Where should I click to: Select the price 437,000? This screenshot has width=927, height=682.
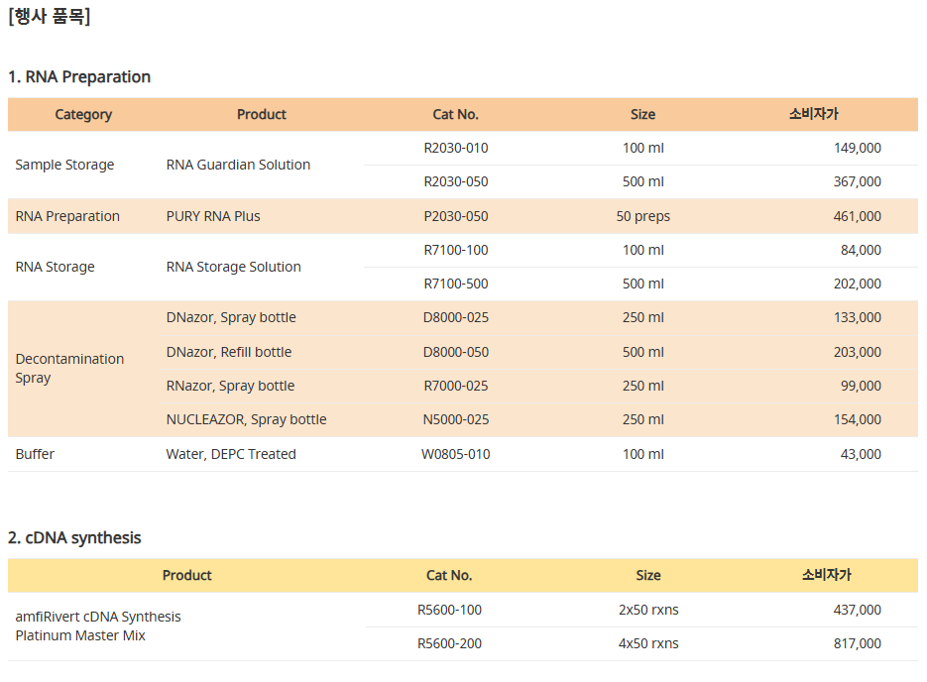[858, 610]
